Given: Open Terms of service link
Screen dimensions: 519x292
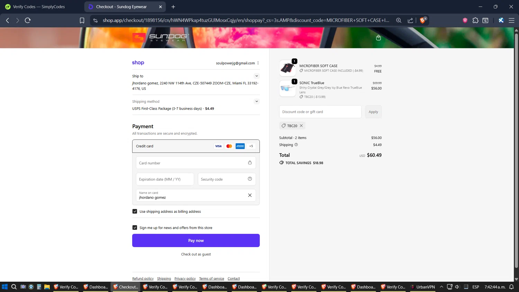Looking at the screenshot, I should click(211, 279).
